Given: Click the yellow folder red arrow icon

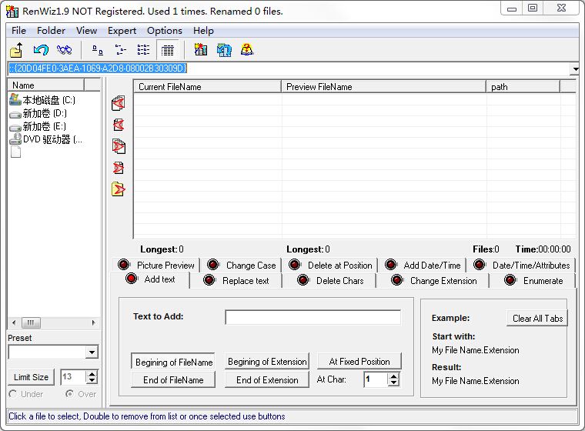Looking at the screenshot, I should pyautogui.click(x=119, y=189).
